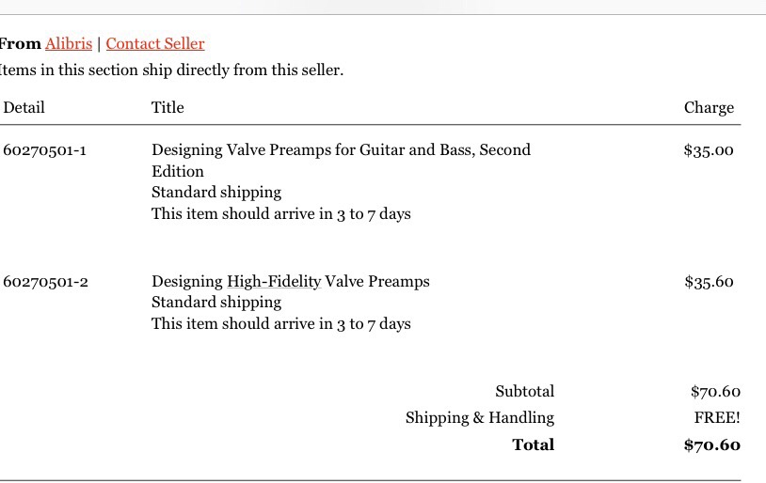Click the bold $70.60 total amount
The height and width of the screenshot is (483, 766).
tap(712, 445)
